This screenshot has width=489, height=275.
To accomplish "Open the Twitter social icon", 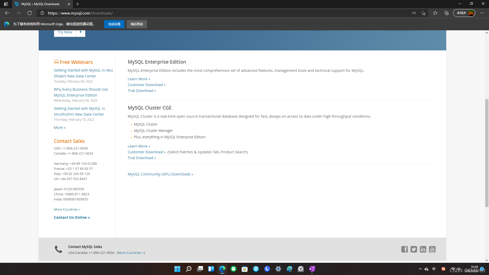I will 414,249.
